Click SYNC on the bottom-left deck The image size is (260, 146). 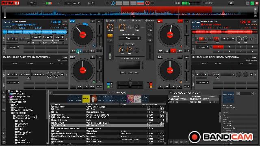pyautogui.click(x=92, y=86)
